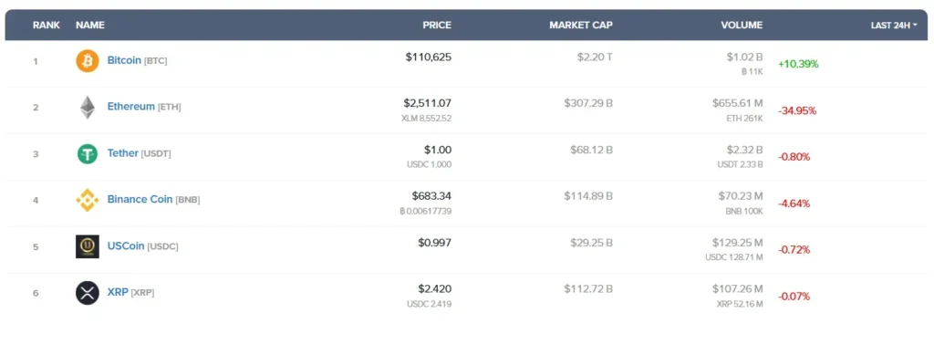Sort by the NAME column header
This screenshot has width=934, height=355.
tap(90, 25)
